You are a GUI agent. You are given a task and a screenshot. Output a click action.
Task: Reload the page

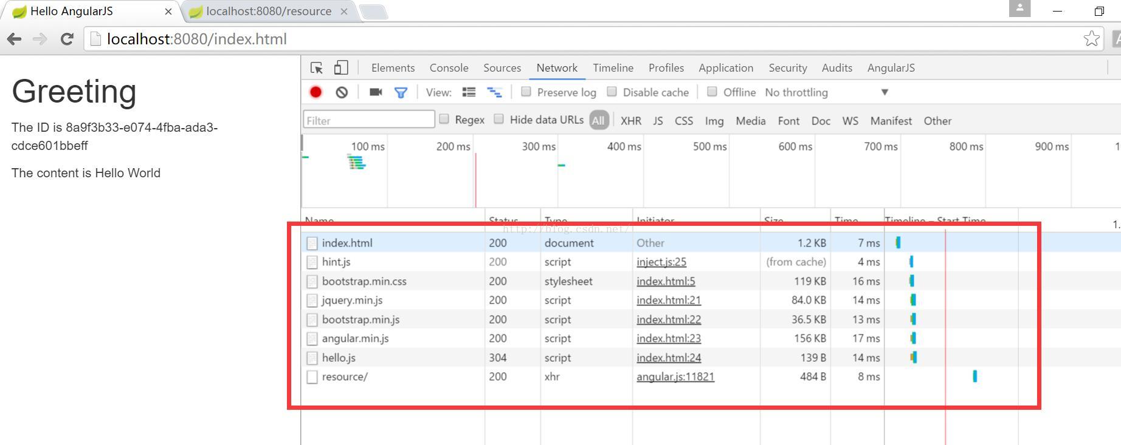pos(67,39)
